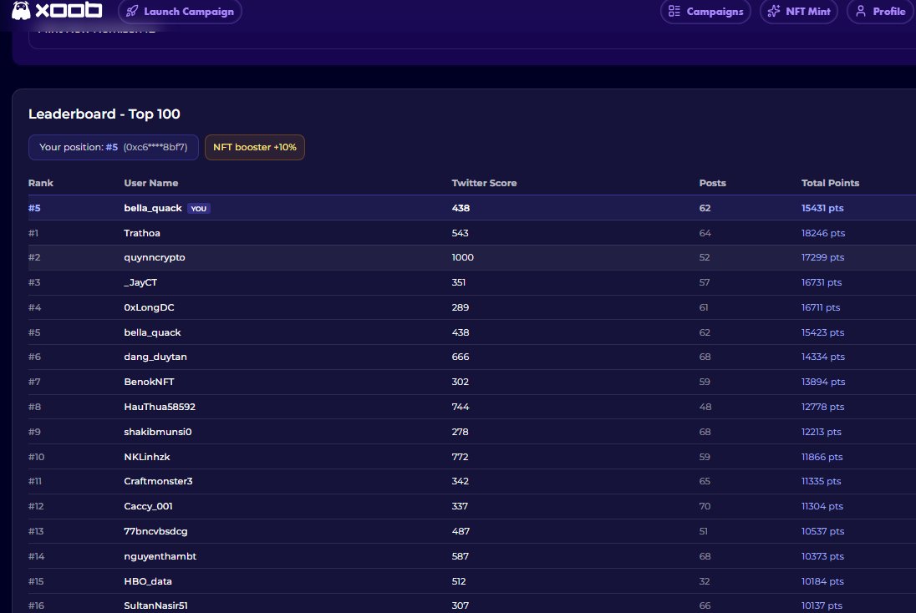Select user name HauThua58592
The height and width of the screenshot is (613, 916).
(x=160, y=407)
